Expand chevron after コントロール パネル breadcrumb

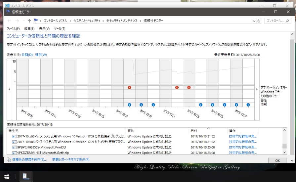(x=70, y=21)
